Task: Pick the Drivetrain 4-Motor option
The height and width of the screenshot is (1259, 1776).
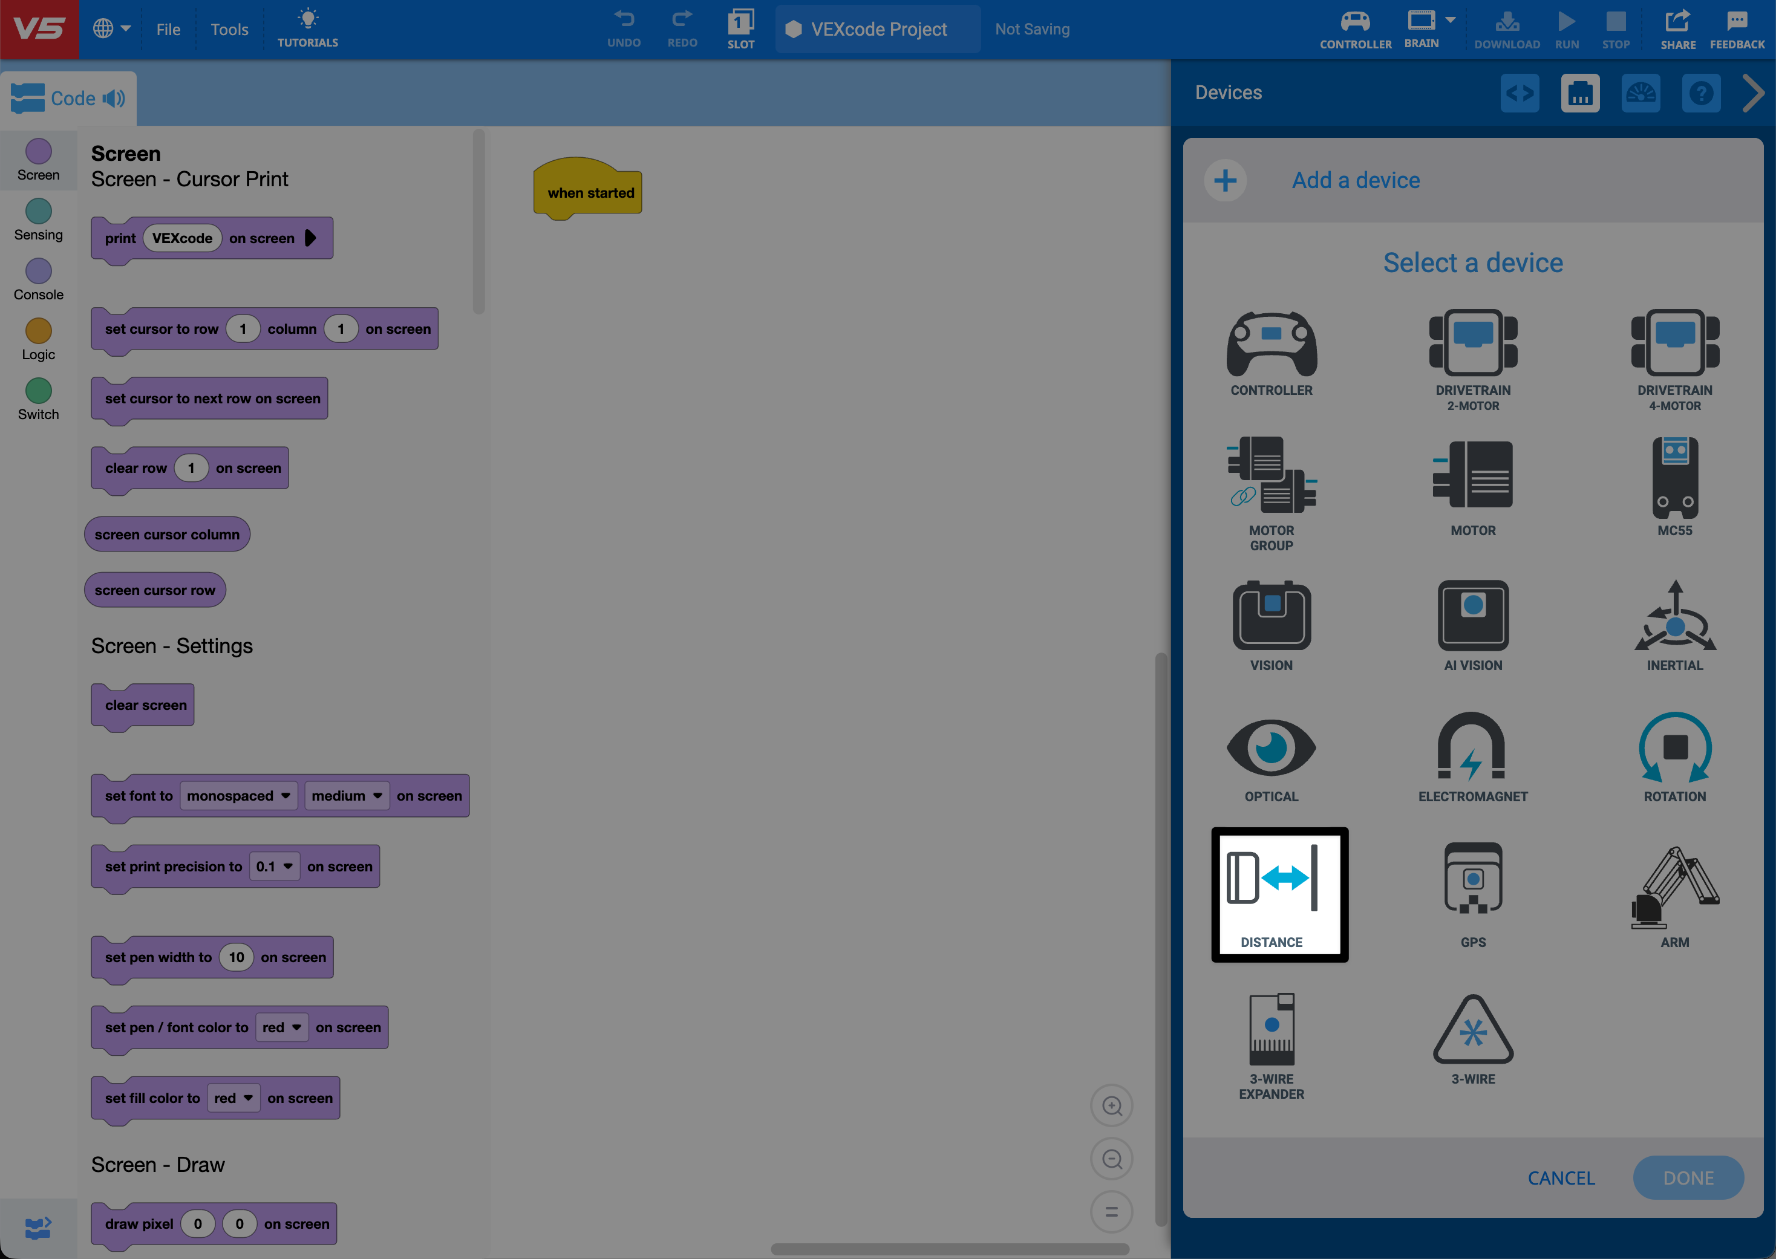Action: pyautogui.click(x=1674, y=358)
